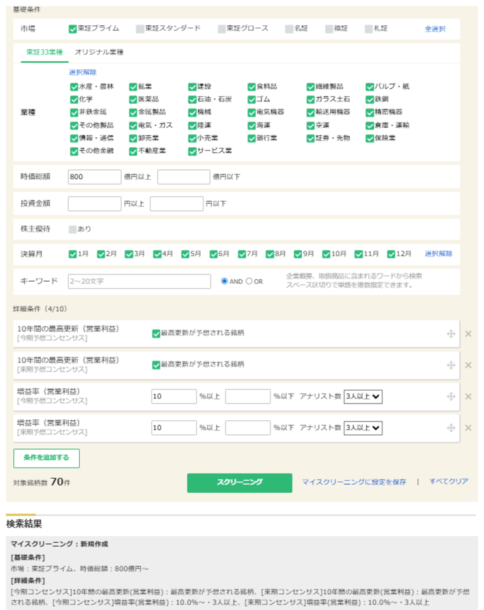Remove the 今期予想コンセンサス 増益率 condition

tap(468, 396)
